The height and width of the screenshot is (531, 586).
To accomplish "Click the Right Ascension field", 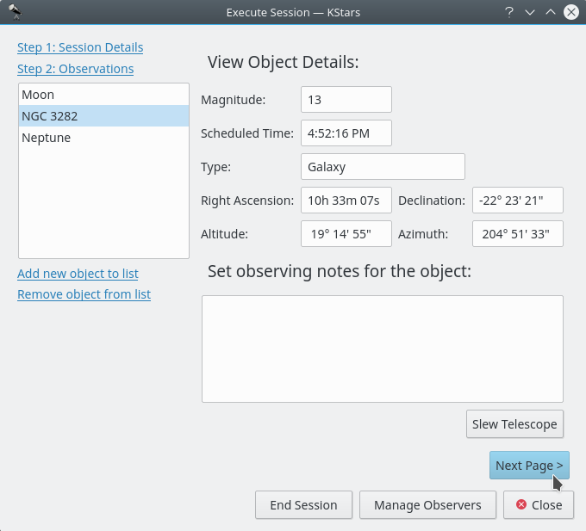I will tap(346, 200).
